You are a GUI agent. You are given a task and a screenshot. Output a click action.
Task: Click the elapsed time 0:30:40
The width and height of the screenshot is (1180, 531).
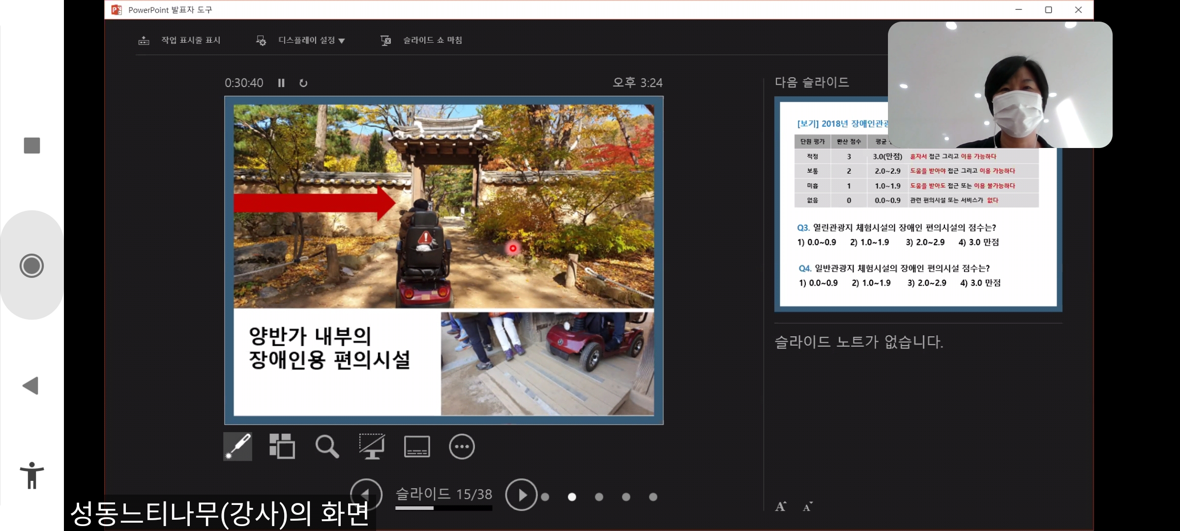click(244, 83)
